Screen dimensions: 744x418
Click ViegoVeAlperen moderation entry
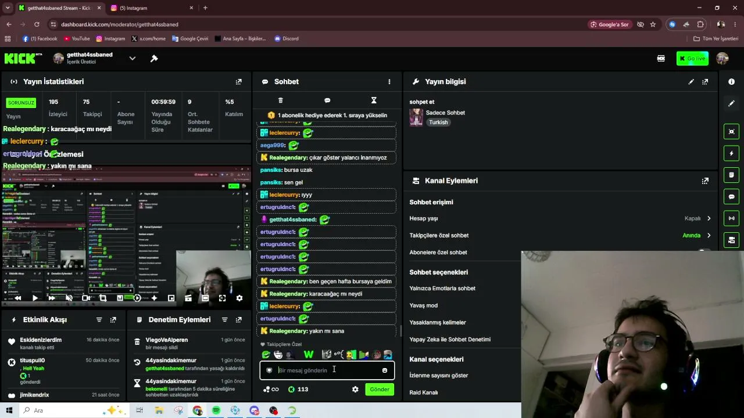pos(188,343)
